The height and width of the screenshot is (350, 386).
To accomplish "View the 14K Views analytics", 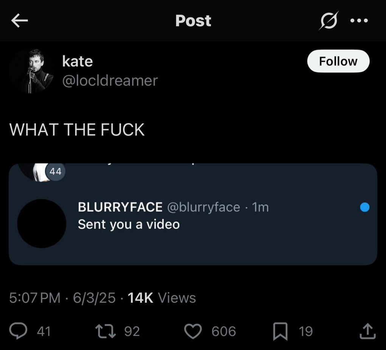I will pyautogui.click(x=162, y=298).
